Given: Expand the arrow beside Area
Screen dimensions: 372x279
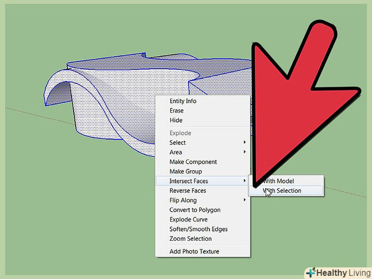Looking at the screenshot, I should pos(245,152).
